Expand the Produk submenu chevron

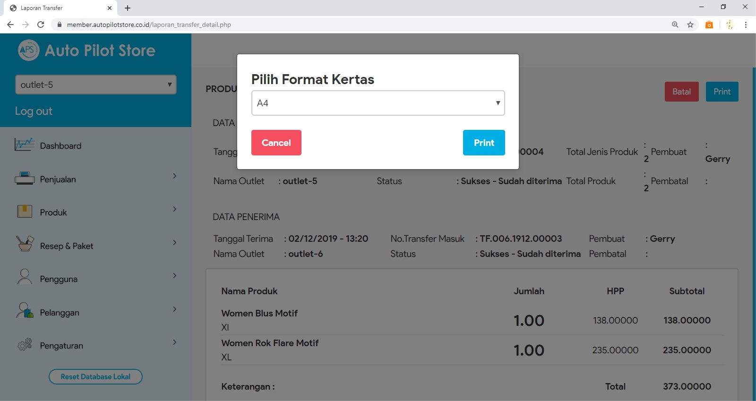174,209
